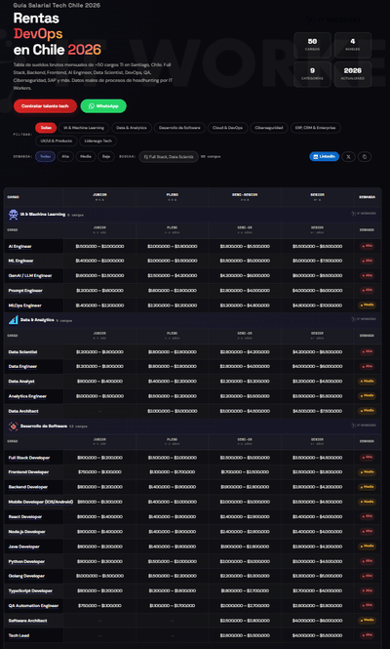Select the red Todas category filter
The image size is (390, 649).
coord(46,128)
